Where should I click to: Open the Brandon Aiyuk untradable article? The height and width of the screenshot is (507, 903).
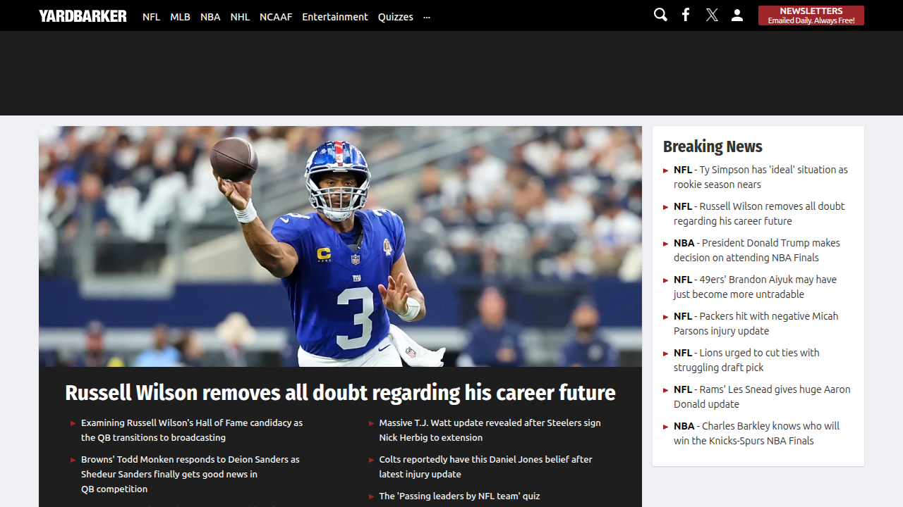755,287
